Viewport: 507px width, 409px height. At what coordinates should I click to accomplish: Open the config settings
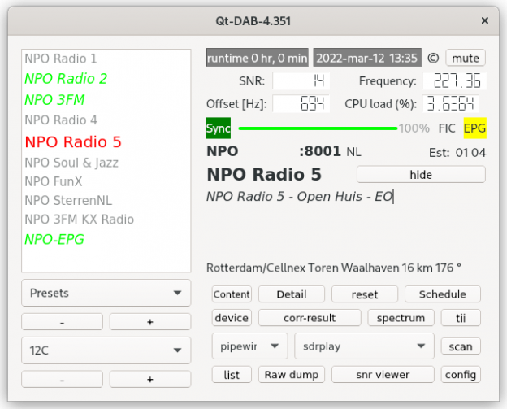click(x=460, y=374)
